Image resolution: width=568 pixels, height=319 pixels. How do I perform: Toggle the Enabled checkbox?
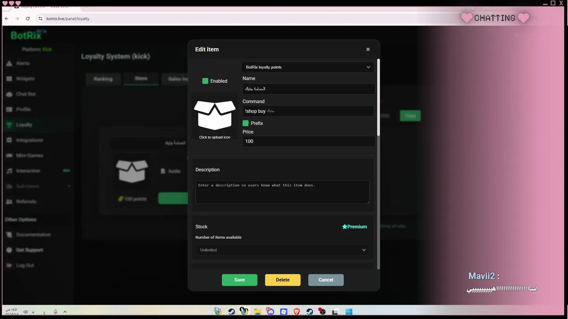(205, 81)
